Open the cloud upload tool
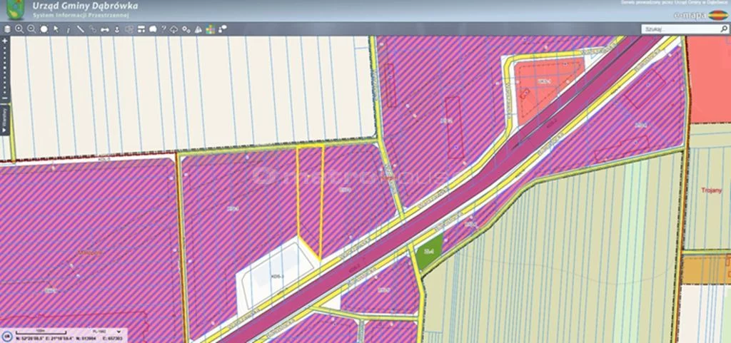This screenshot has width=731, height=343. click(174, 29)
